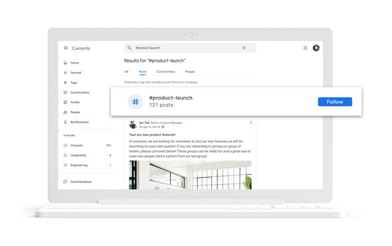Screen dimensions: 392x246
Task: Click the All posts stream icon
Action: tap(65, 145)
